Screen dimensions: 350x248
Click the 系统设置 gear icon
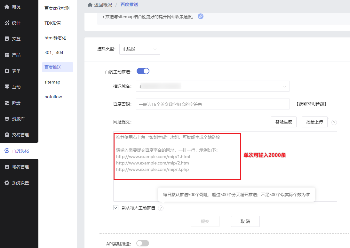[x=7, y=183]
